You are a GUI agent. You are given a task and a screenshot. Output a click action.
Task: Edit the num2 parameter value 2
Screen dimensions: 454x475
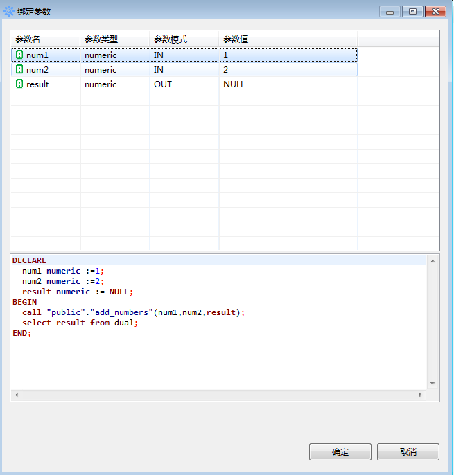(288, 69)
